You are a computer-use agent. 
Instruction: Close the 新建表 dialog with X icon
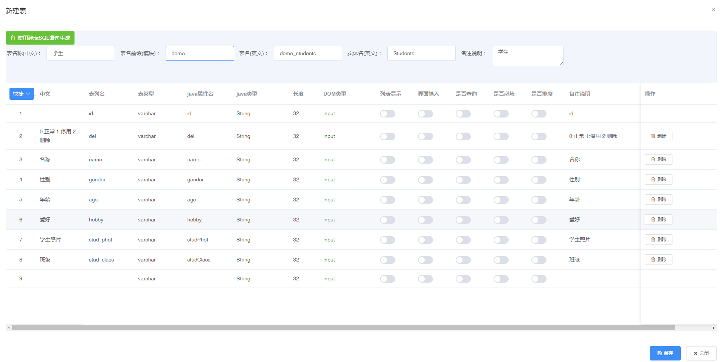[713, 9]
